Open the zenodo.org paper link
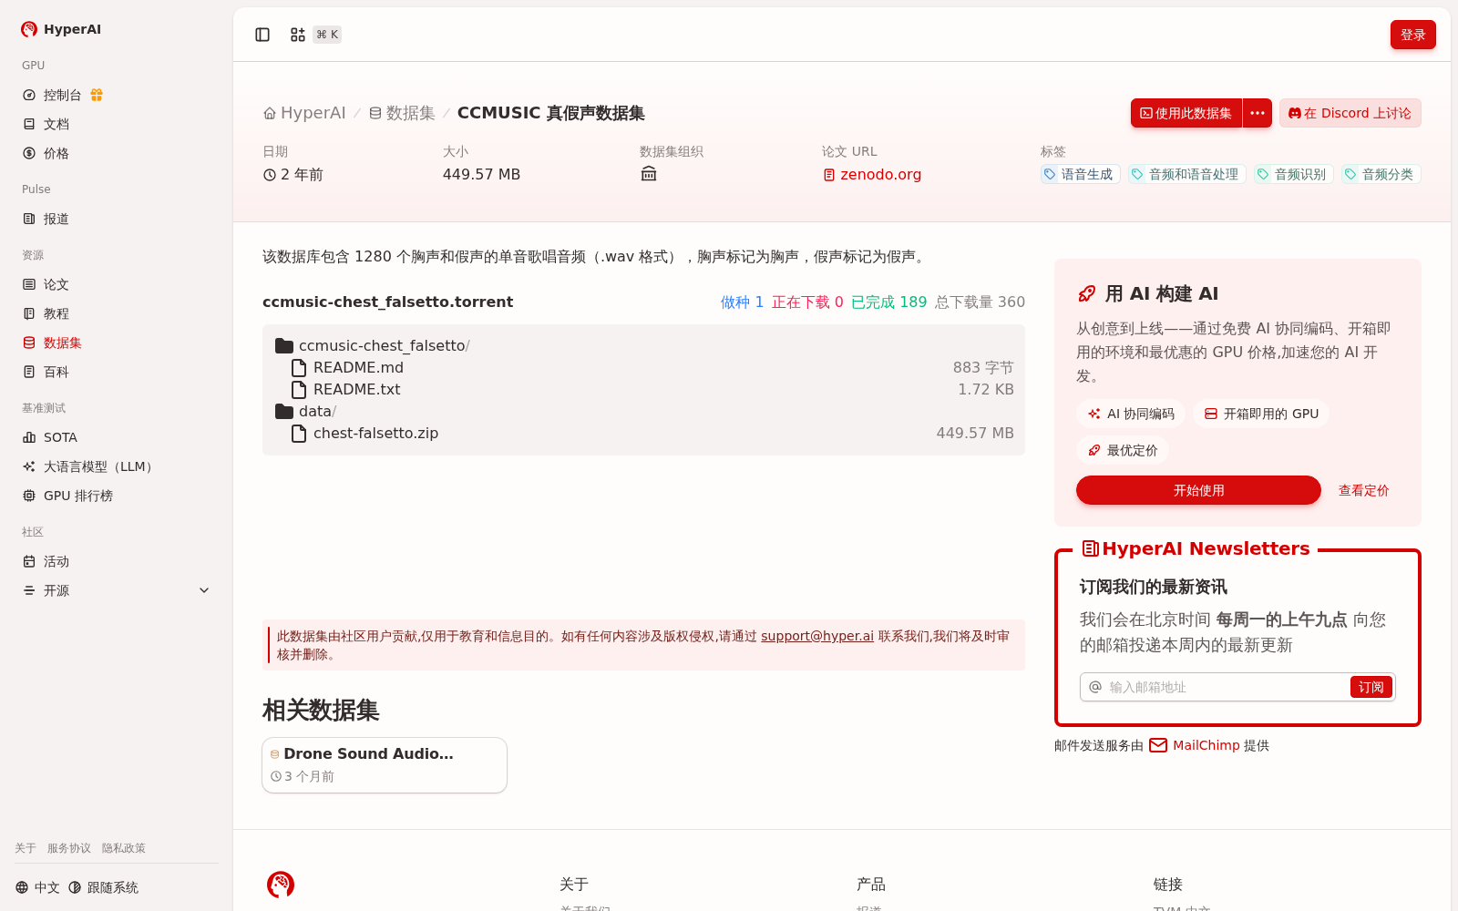1458x911 pixels. click(x=872, y=174)
